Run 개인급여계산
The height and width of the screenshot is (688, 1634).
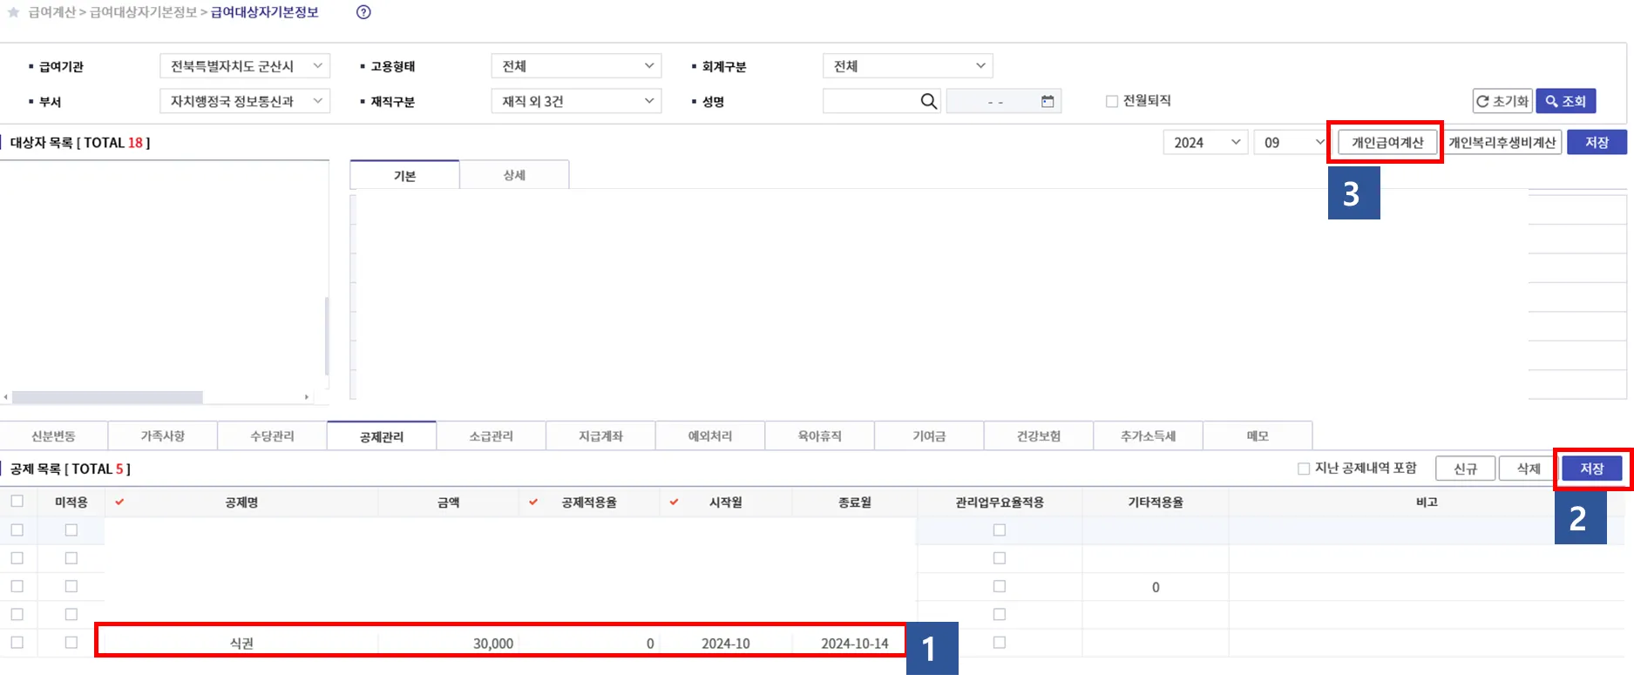pos(1387,143)
